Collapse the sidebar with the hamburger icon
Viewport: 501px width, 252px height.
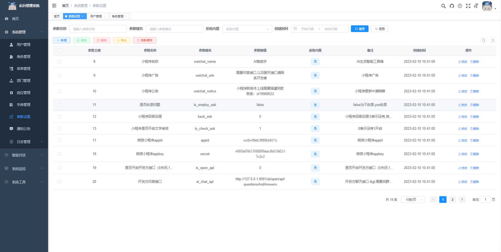pos(54,6)
